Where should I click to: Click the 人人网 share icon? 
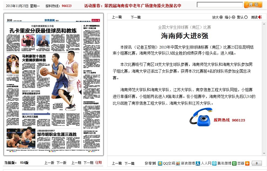point(198,163)
